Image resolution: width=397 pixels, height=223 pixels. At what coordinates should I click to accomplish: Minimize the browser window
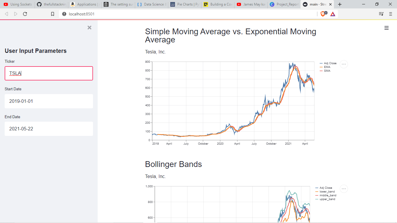[364, 4]
